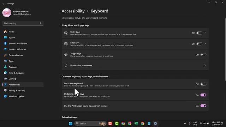Click the Wi-Fi icon in system tray
This screenshot has height=127, width=226.
point(201,123)
